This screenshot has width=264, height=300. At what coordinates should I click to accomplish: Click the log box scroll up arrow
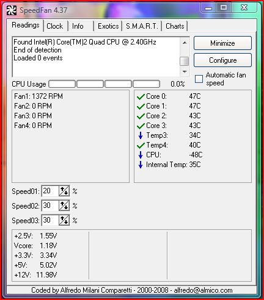click(185, 43)
